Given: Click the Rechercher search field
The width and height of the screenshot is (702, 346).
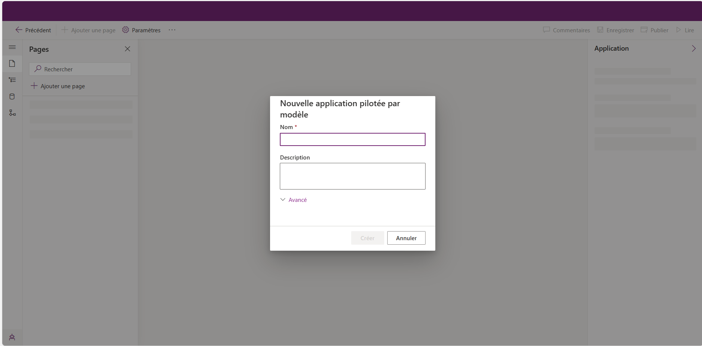Looking at the screenshot, I should (x=80, y=69).
